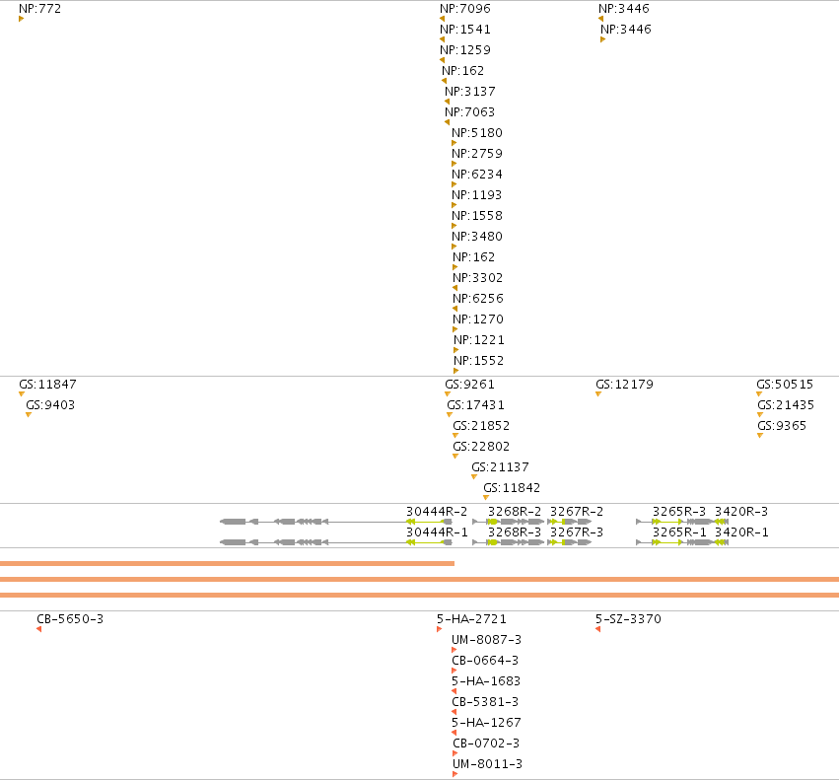Click the NP:772 insertion label

pyautogui.click(x=40, y=9)
